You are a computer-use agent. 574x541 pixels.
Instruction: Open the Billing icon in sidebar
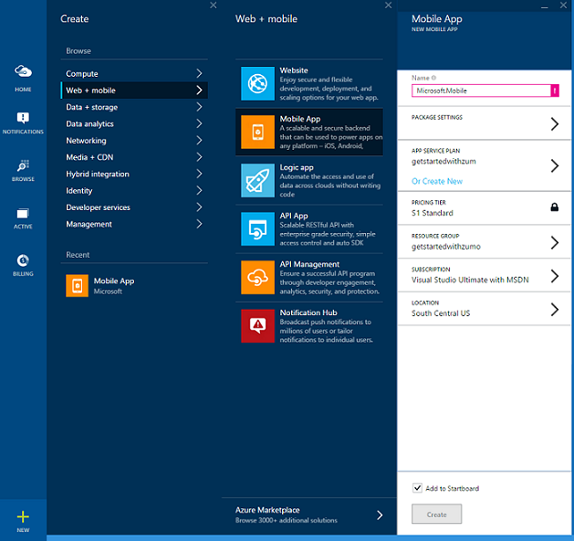click(23, 260)
